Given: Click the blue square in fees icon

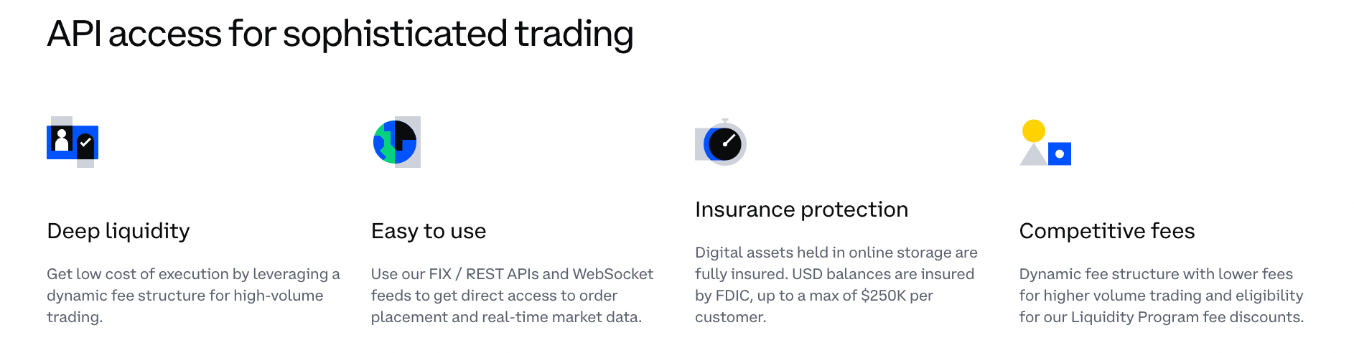Looking at the screenshot, I should tap(1060, 154).
